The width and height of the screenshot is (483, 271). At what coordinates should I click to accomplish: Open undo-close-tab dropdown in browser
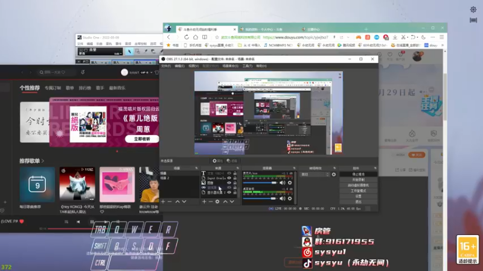417,37
